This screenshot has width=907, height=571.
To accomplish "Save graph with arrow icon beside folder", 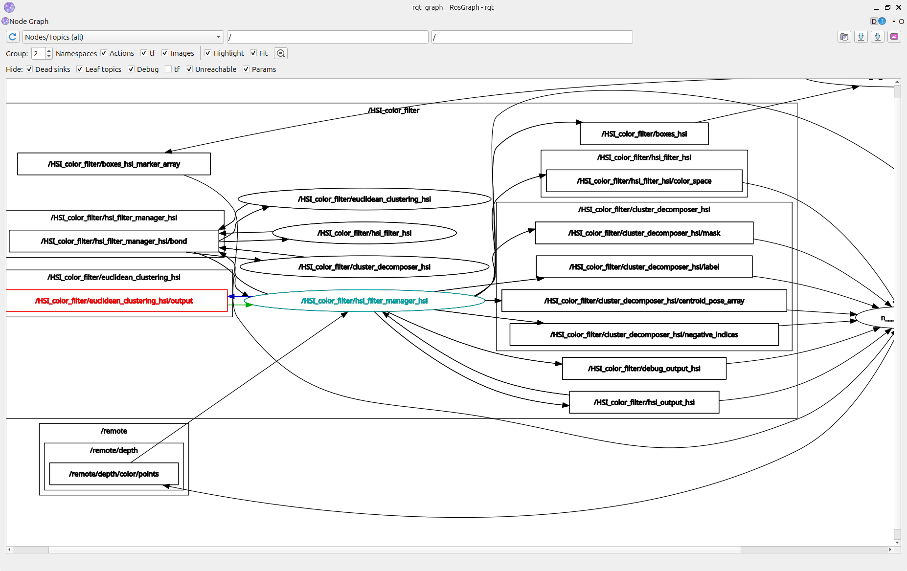I will 861,37.
